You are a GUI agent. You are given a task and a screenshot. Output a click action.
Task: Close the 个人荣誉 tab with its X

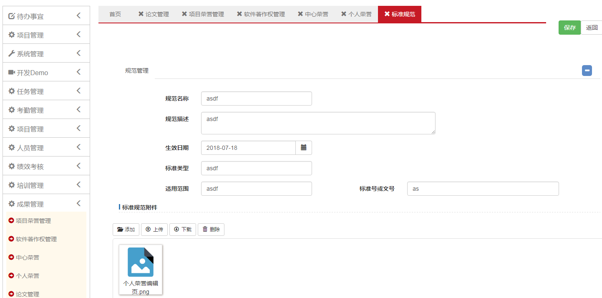[344, 14]
